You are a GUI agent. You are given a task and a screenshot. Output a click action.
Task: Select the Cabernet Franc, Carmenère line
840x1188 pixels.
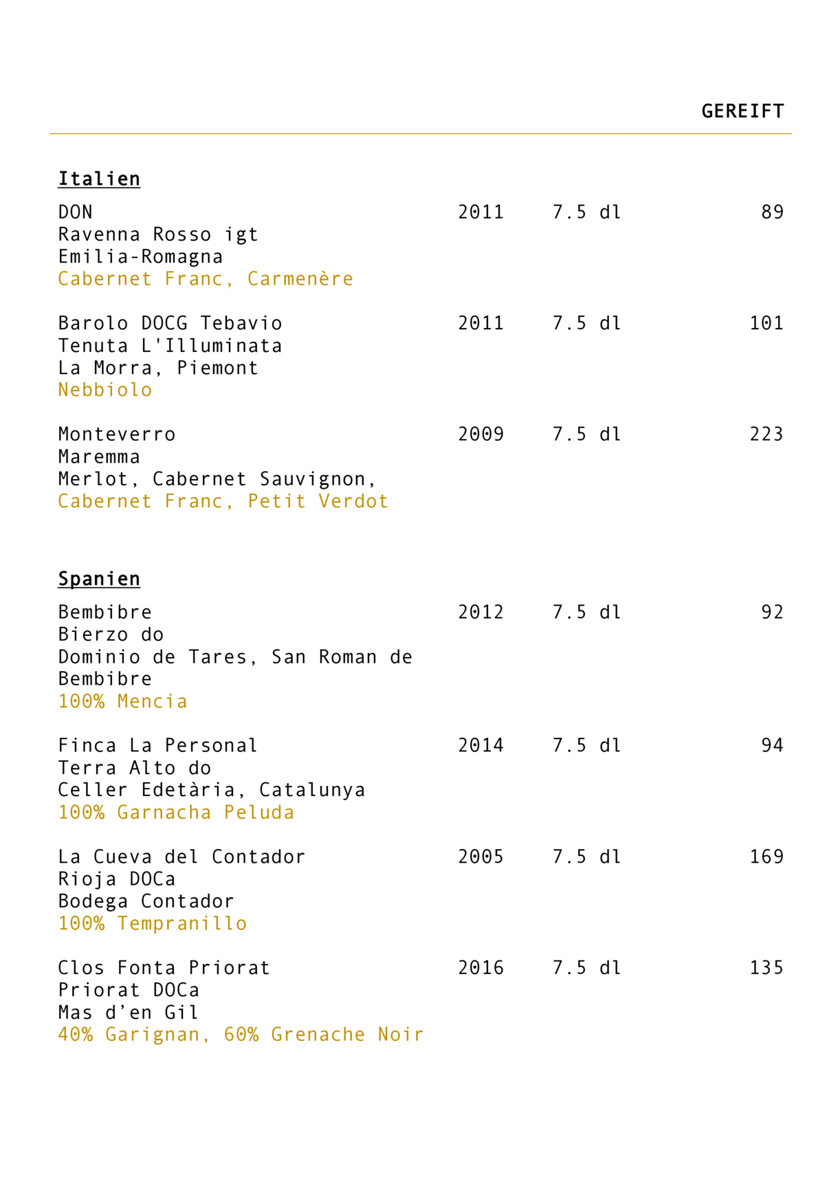click(206, 278)
